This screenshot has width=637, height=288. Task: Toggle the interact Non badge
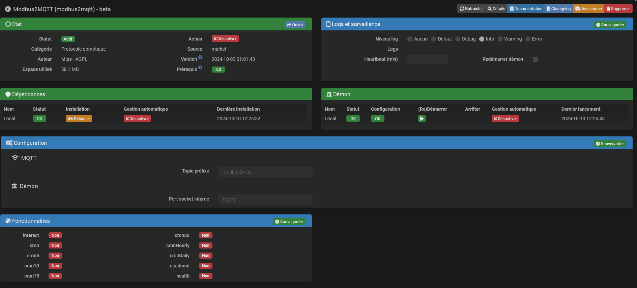(55, 235)
